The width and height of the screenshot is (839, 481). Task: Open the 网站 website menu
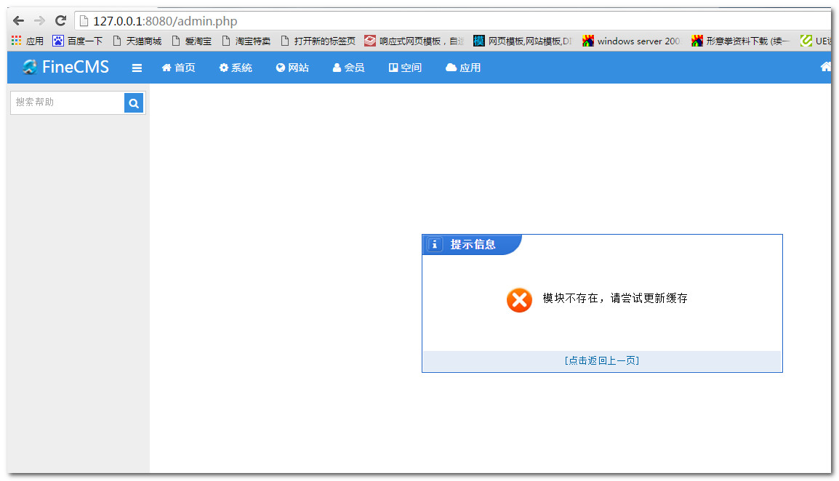(x=292, y=68)
